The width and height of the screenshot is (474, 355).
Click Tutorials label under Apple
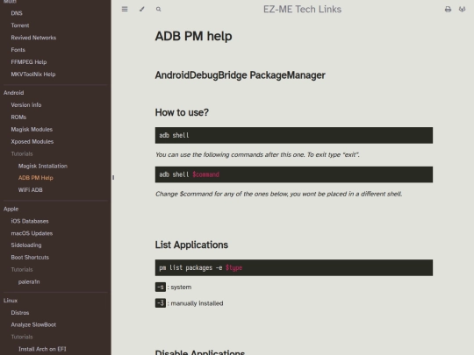pyautogui.click(x=22, y=270)
